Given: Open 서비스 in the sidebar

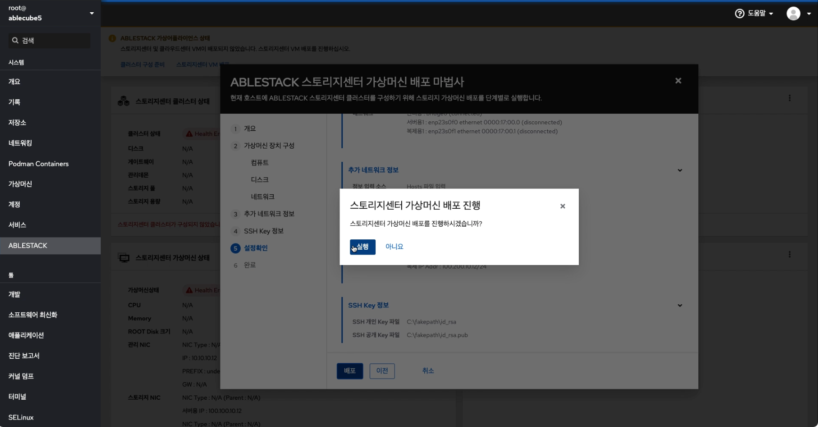Looking at the screenshot, I should [x=50, y=225].
